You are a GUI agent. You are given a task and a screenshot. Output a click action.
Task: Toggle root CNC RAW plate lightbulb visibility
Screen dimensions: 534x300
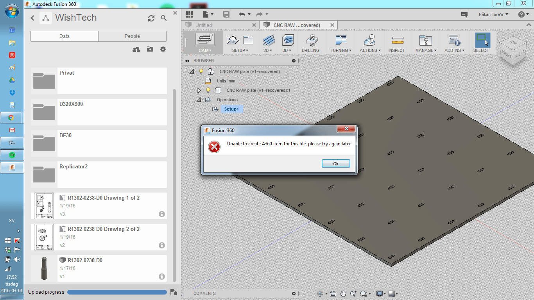point(201,71)
